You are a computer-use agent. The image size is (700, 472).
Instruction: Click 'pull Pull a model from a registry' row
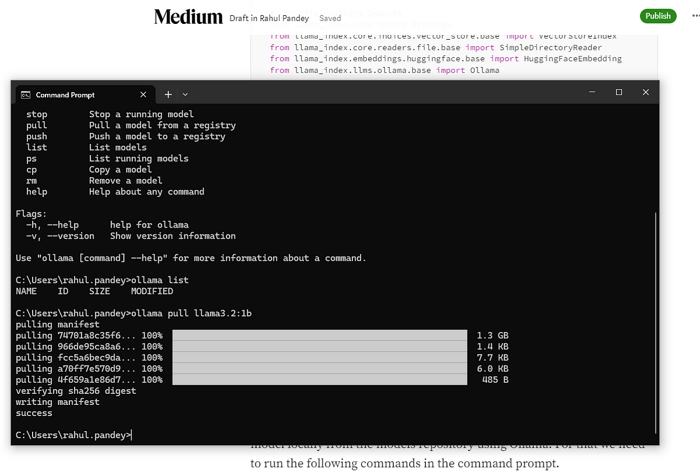(131, 125)
